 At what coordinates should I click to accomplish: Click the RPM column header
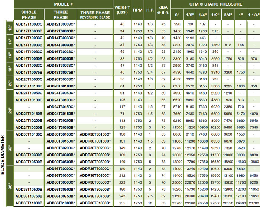coord(138,10)
